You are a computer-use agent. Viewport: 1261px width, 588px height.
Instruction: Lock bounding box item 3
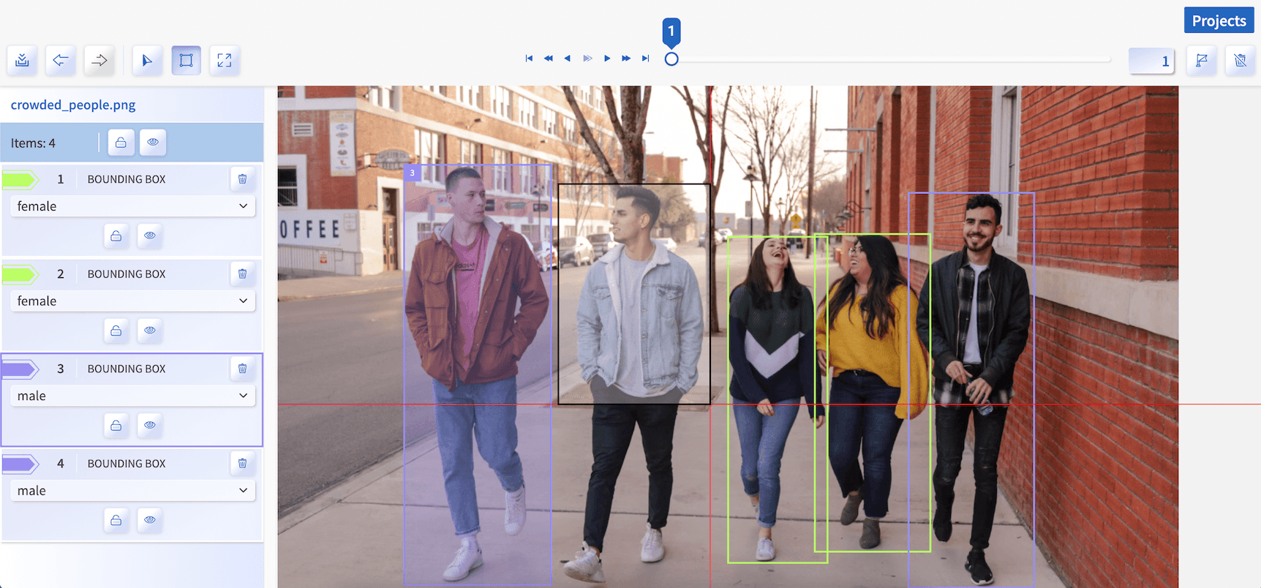click(x=116, y=426)
